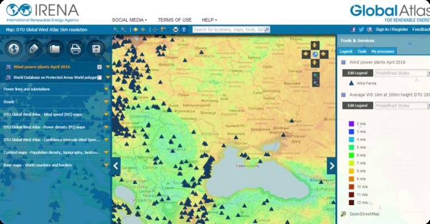Click the globe icon in left panel
Viewport: 430px width, 224px height.
[13, 49]
